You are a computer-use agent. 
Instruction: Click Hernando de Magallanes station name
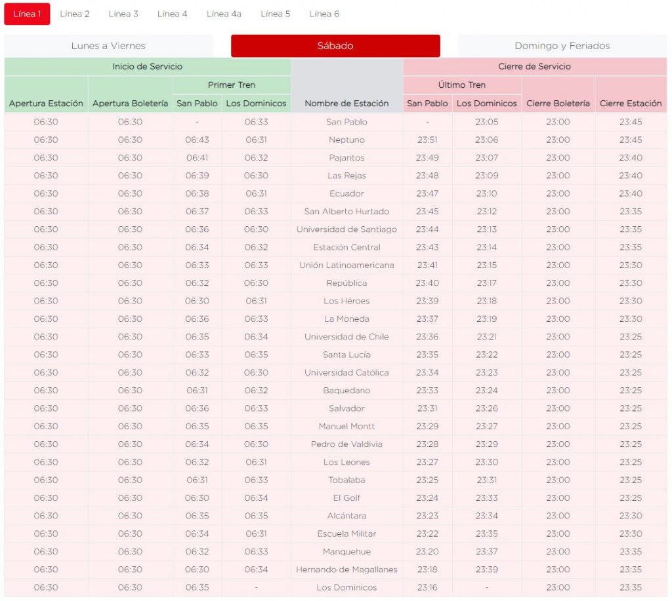coord(346,570)
